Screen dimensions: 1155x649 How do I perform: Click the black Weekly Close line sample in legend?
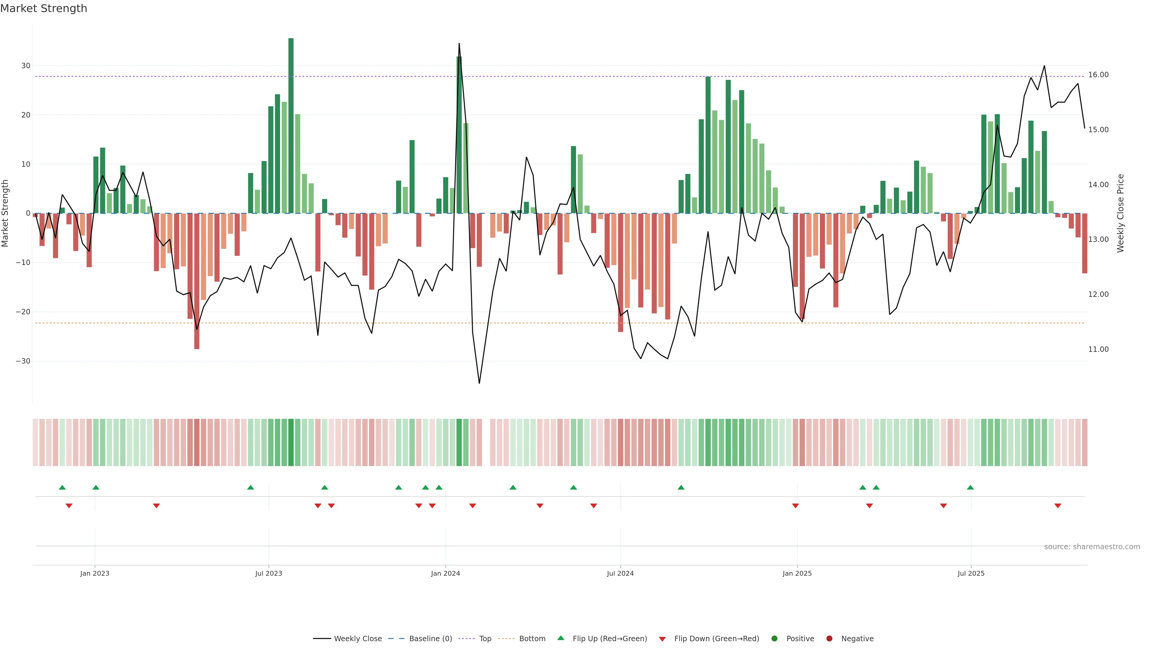[322, 638]
